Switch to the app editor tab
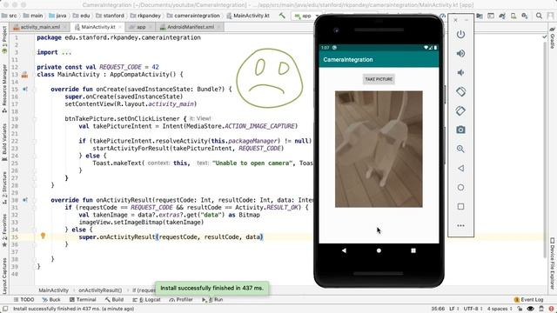 pos(141,27)
